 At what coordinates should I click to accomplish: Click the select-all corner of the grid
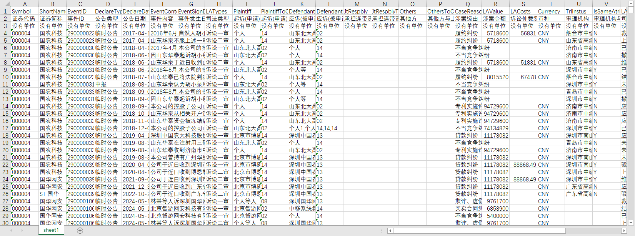coord(5,4)
